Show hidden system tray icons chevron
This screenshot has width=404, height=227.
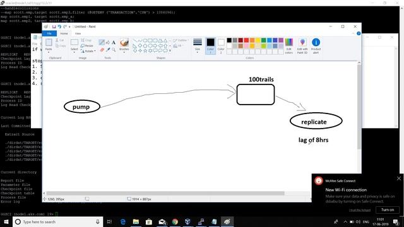click(x=345, y=221)
